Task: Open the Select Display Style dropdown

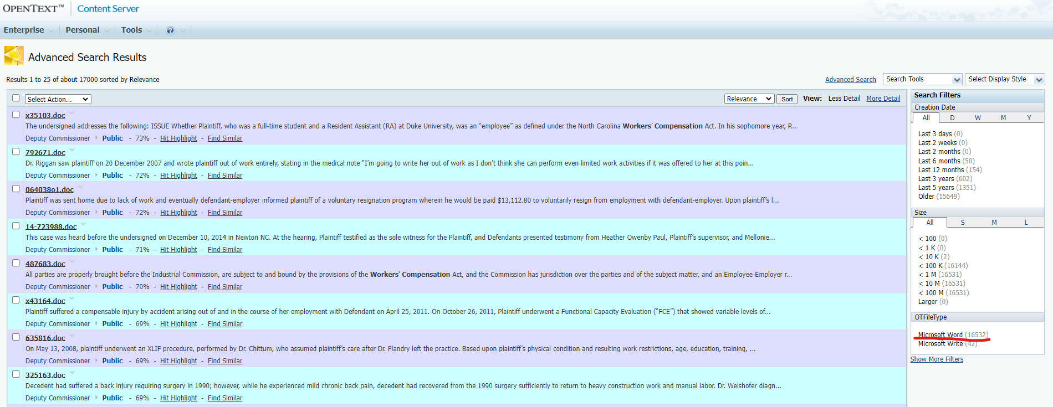Action: click(x=1005, y=79)
